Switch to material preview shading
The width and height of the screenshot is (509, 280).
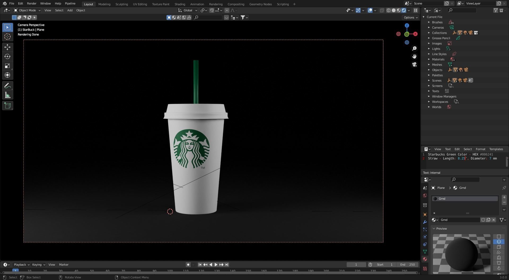click(x=399, y=10)
